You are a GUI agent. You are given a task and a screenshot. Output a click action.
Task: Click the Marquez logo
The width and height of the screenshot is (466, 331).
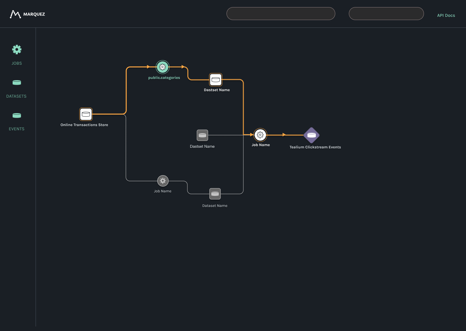15,14
